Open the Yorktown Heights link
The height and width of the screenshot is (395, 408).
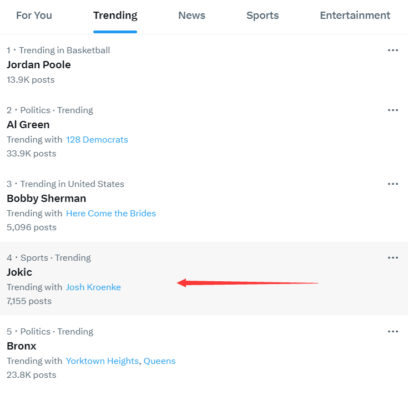[x=102, y=361]
